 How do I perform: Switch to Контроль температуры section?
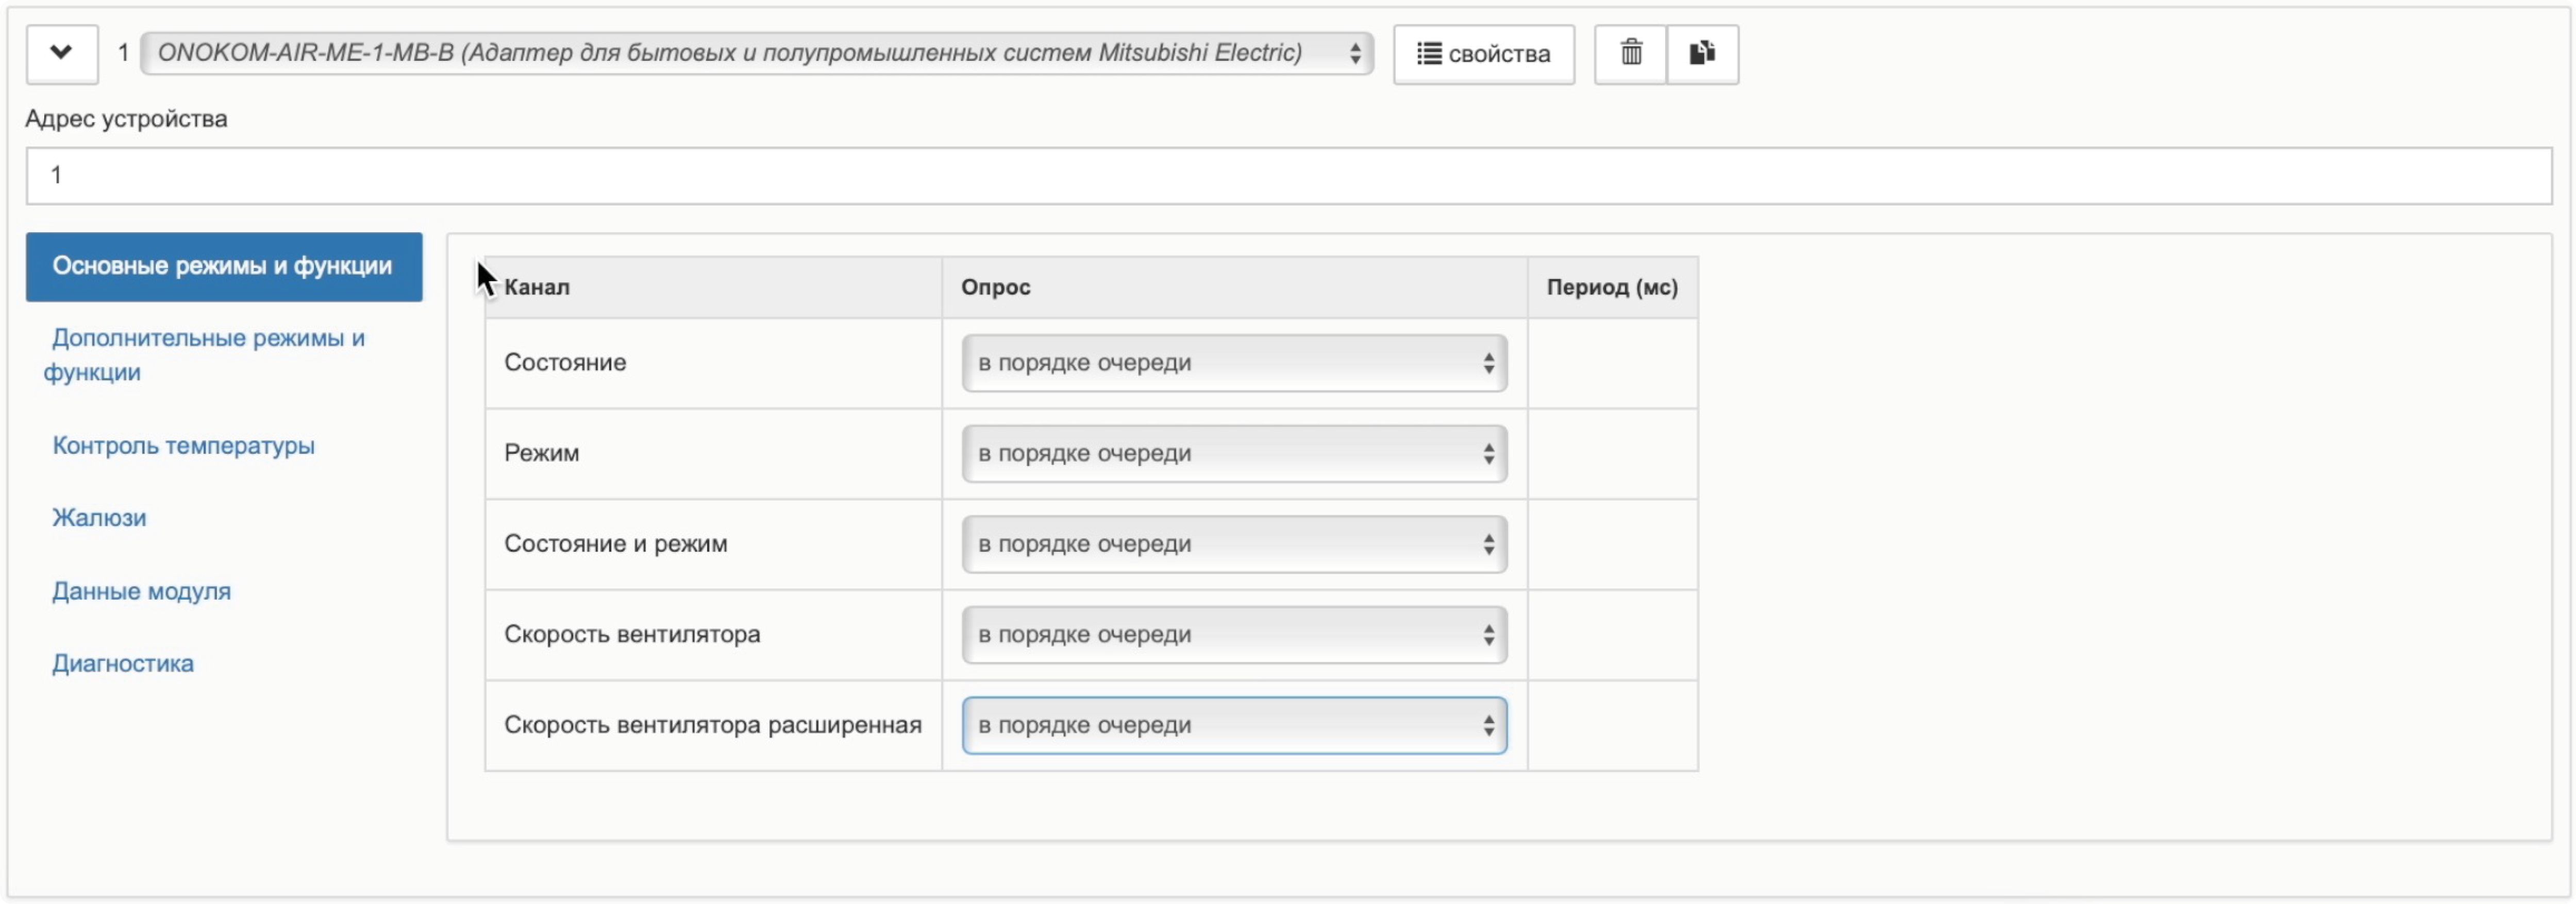click(183, 446)
